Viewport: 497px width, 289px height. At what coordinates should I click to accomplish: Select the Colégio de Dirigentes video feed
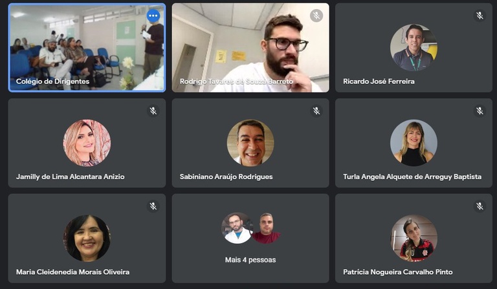click(x=87, y=48)
